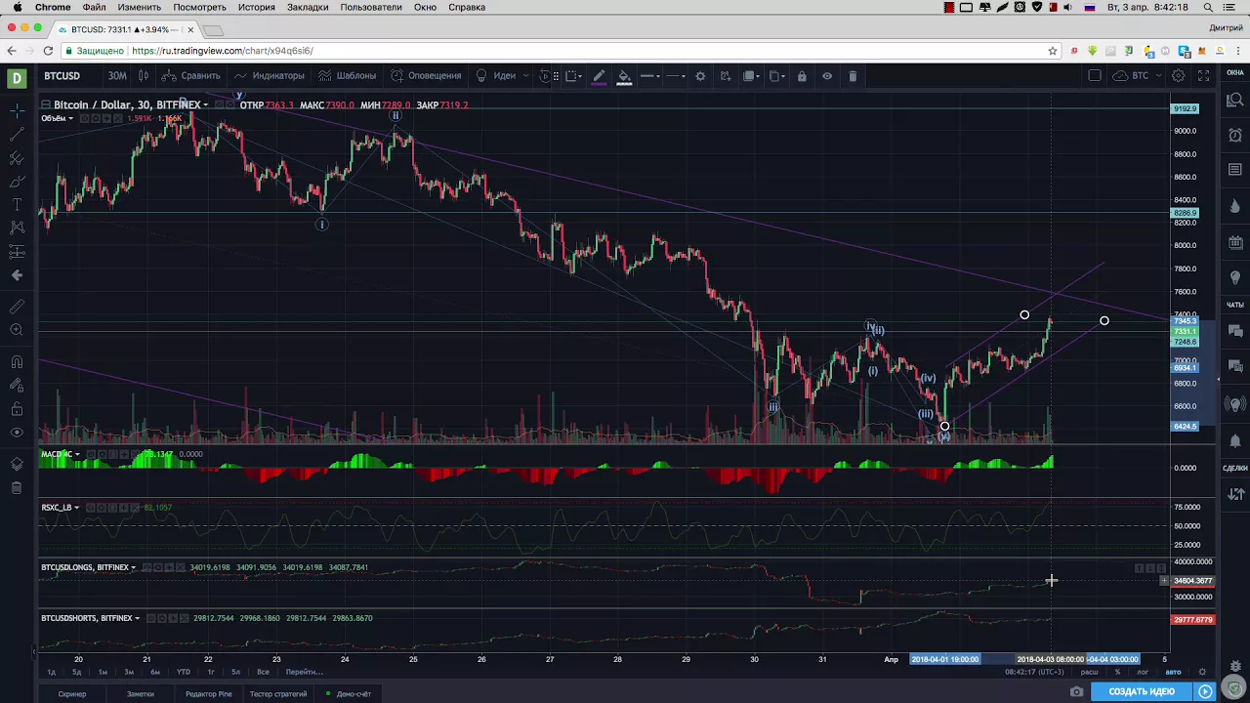The image size is (1250, 703).
Task: Set chart range to 1д
Action: point(52,672)
